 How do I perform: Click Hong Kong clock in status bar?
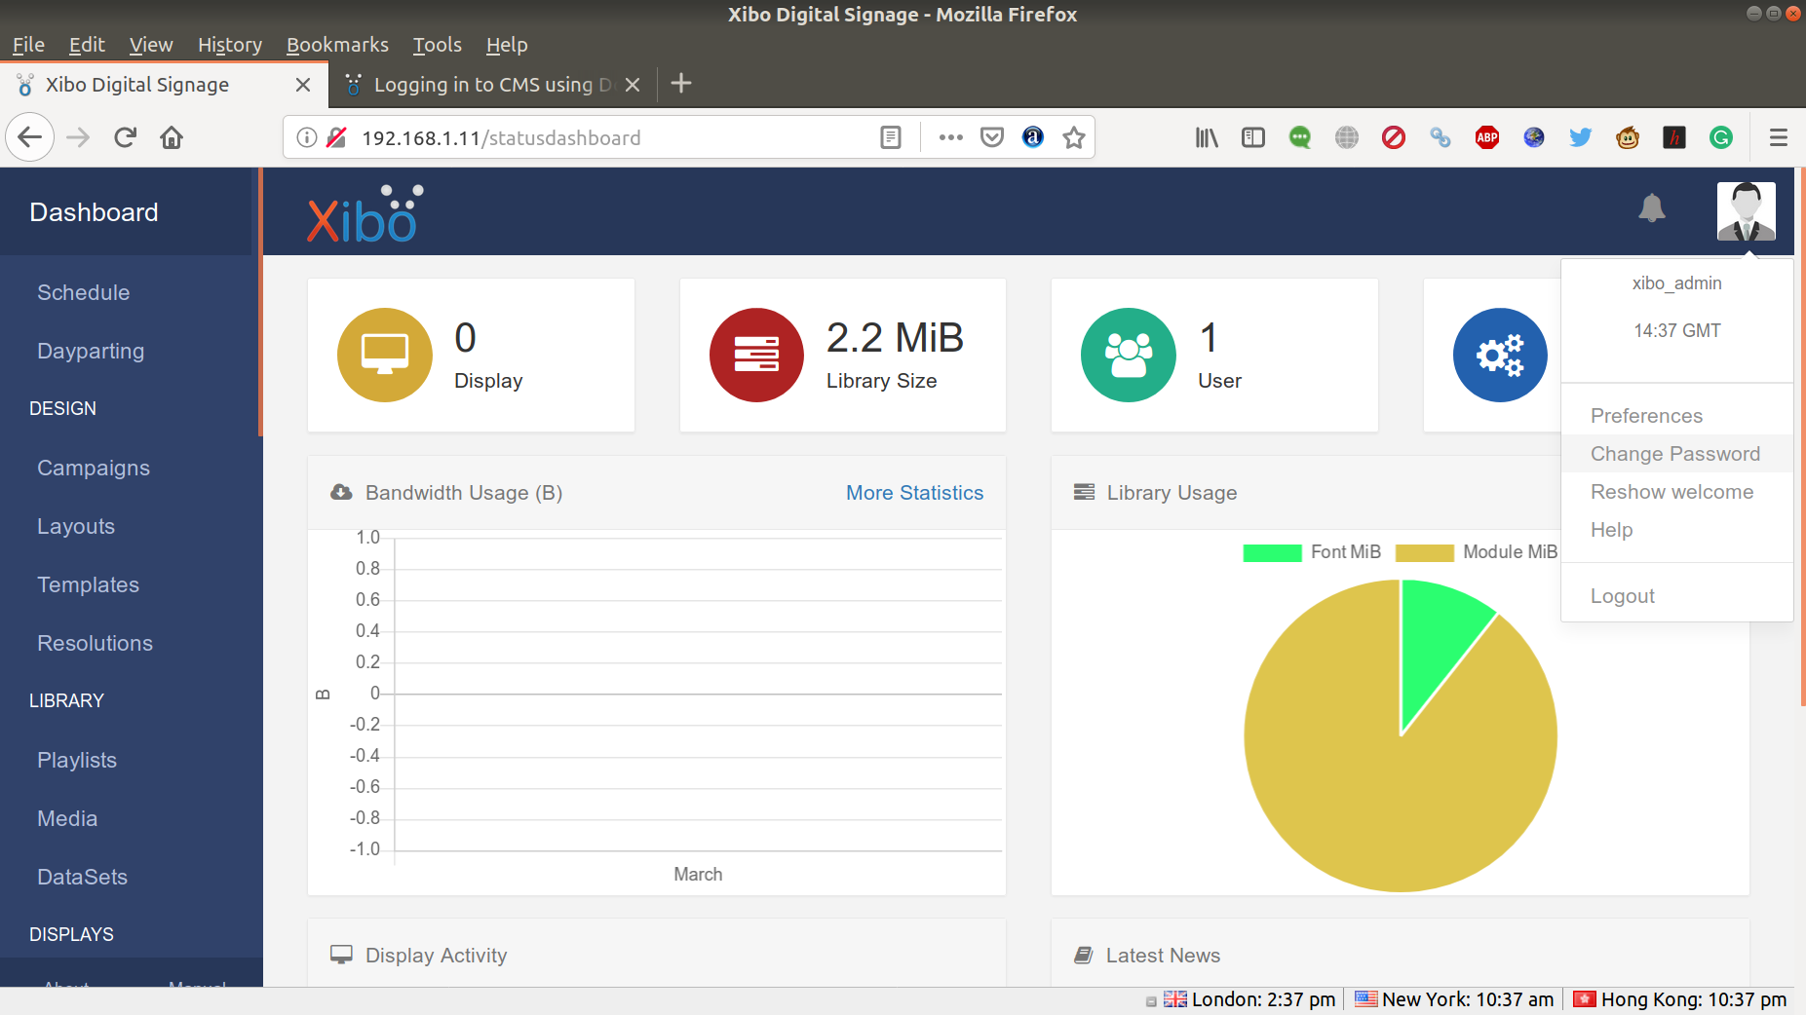(x=1680, y=999)
